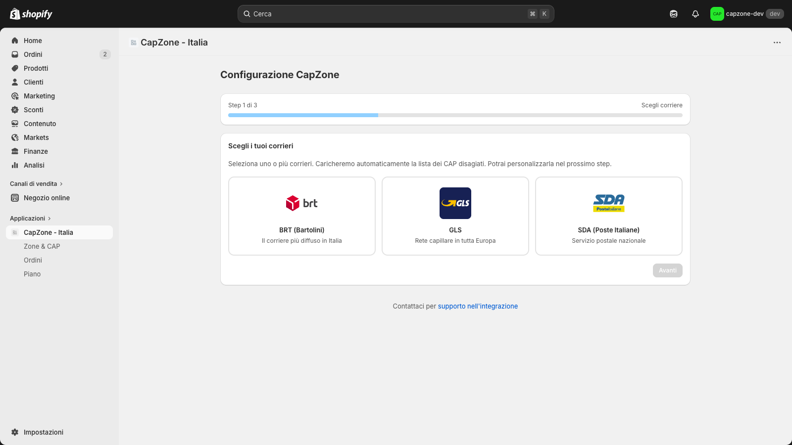
Task: Click the Step 1 di 3 label
Action: click(243, 105)
